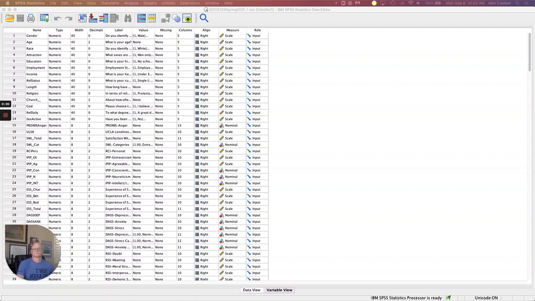Open the Edit menu
The width and height of the screenshot is (535, 301).
(65, 3)
